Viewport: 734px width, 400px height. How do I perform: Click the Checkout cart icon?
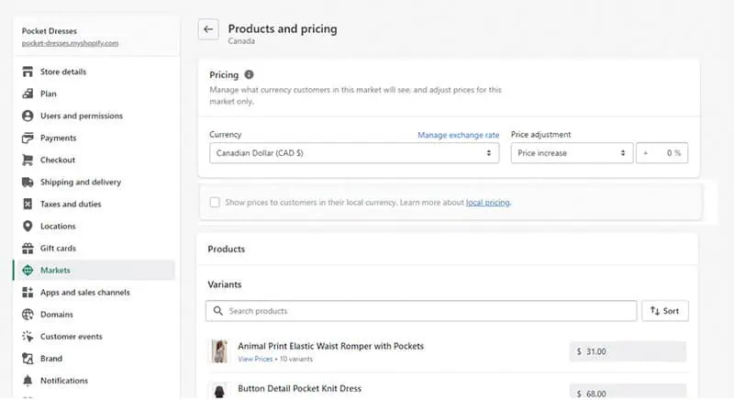pos(28,160)
